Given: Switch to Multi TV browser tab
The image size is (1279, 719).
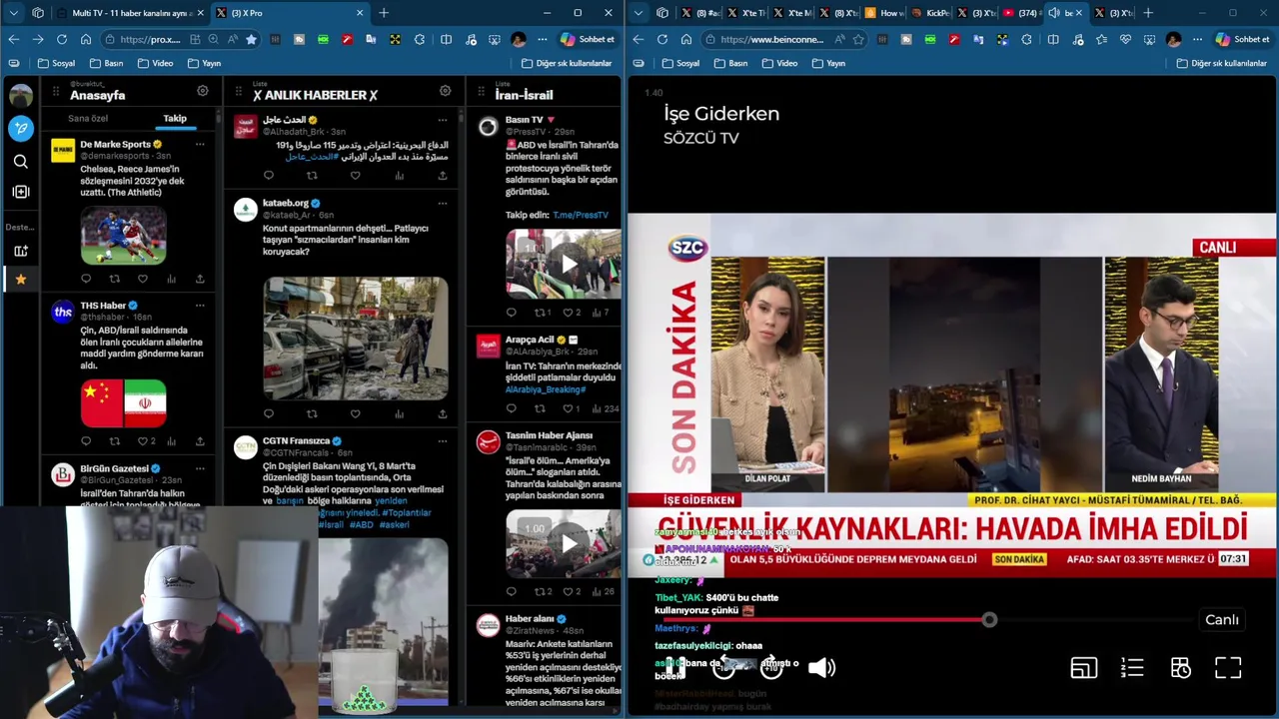Looking at the screenshot, I should pyautogui.click(x=131, y=13).
